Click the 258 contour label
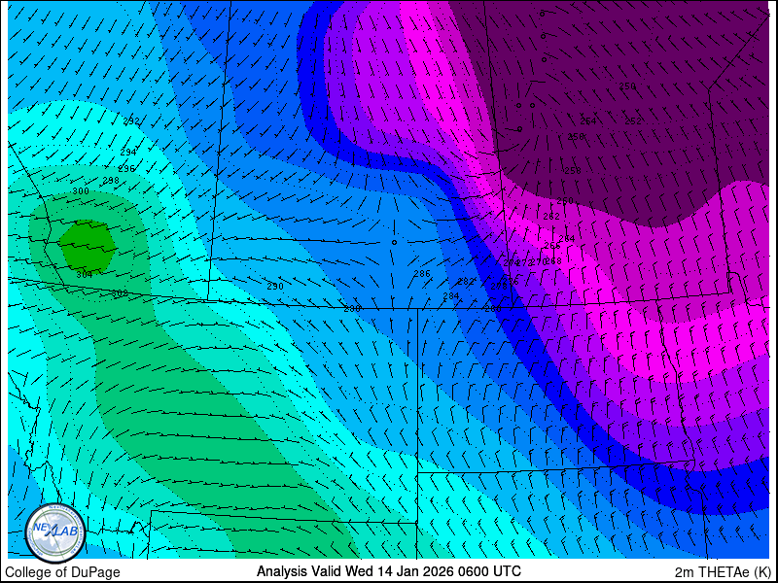This screenshot has height=583, width=778. pos(573,171)
